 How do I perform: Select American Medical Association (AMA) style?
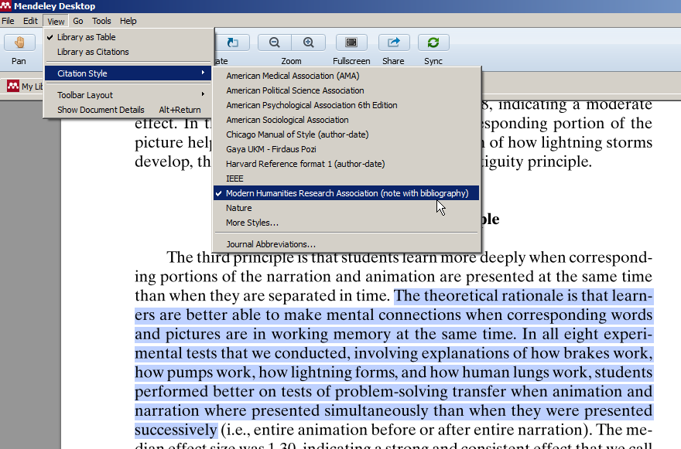346,76
